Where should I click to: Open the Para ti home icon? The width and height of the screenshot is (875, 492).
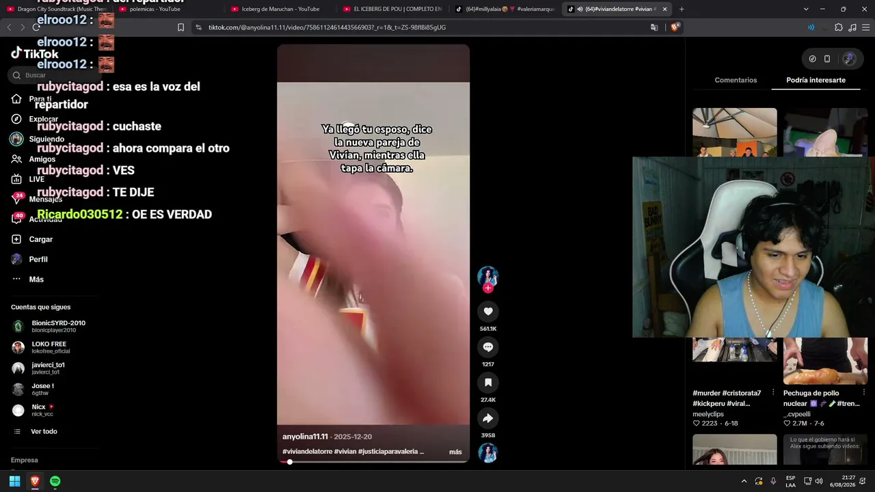click(16, 99)
